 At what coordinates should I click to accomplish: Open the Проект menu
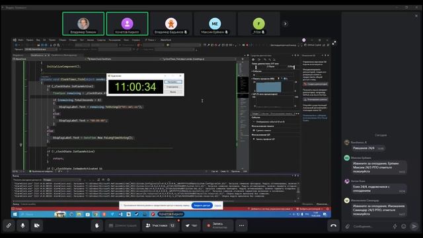(52, 40)
